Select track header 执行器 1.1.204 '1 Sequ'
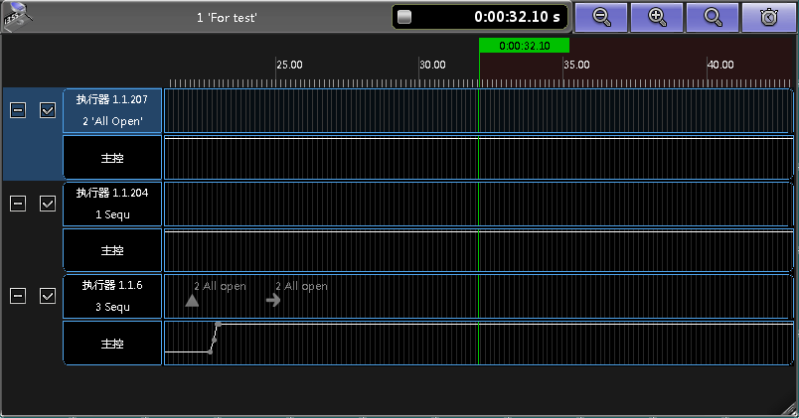Image resolution: width=799 pixels, height=418 pixels. pyautogui.click(x=112, y=204)
